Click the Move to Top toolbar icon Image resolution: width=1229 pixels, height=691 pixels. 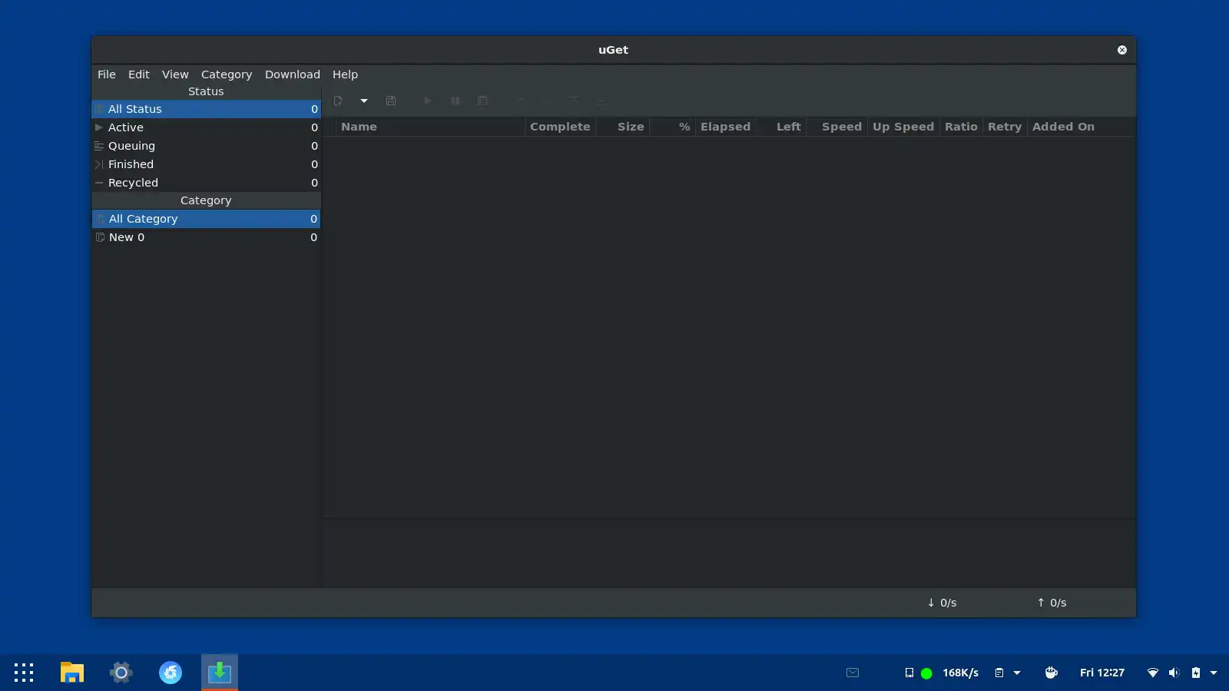tap(573, 101)
